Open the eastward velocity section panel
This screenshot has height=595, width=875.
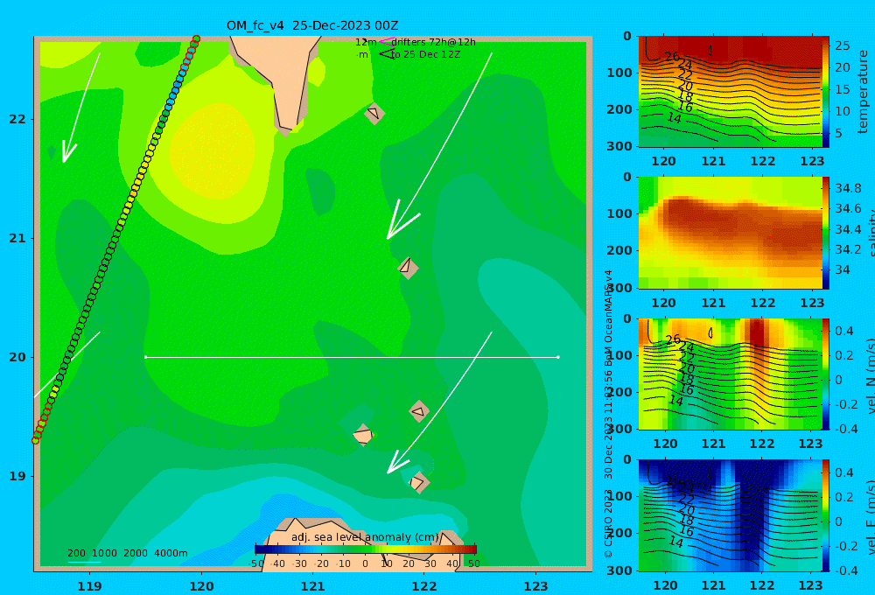coord(731,515)
